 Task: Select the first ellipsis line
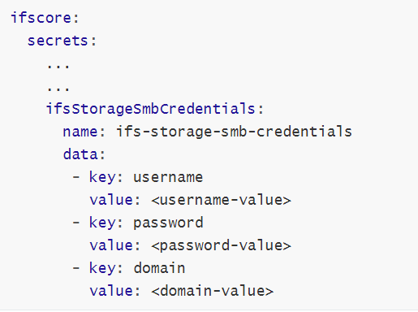[x=58, y=66]
